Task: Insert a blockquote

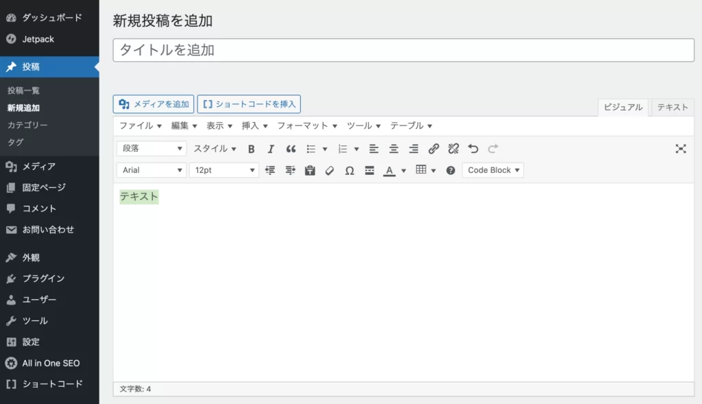Action: 291,149
